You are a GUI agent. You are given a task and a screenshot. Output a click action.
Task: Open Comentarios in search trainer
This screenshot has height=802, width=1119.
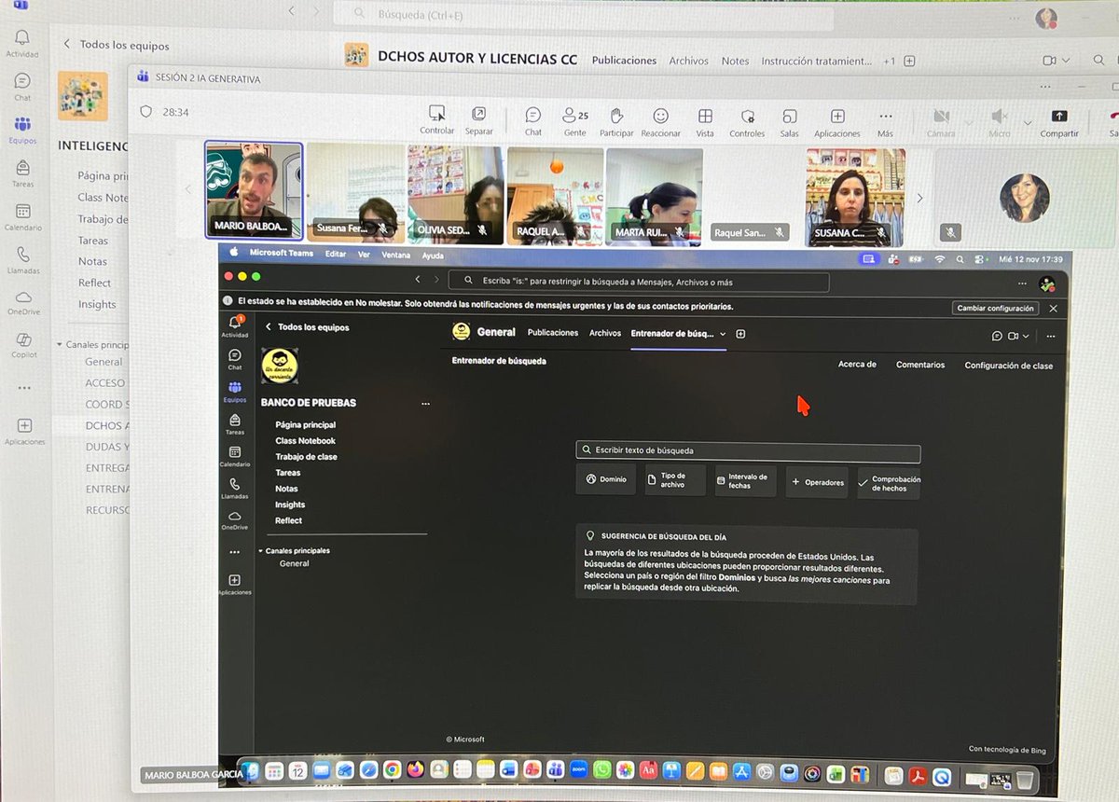click(x=920, y=365)
